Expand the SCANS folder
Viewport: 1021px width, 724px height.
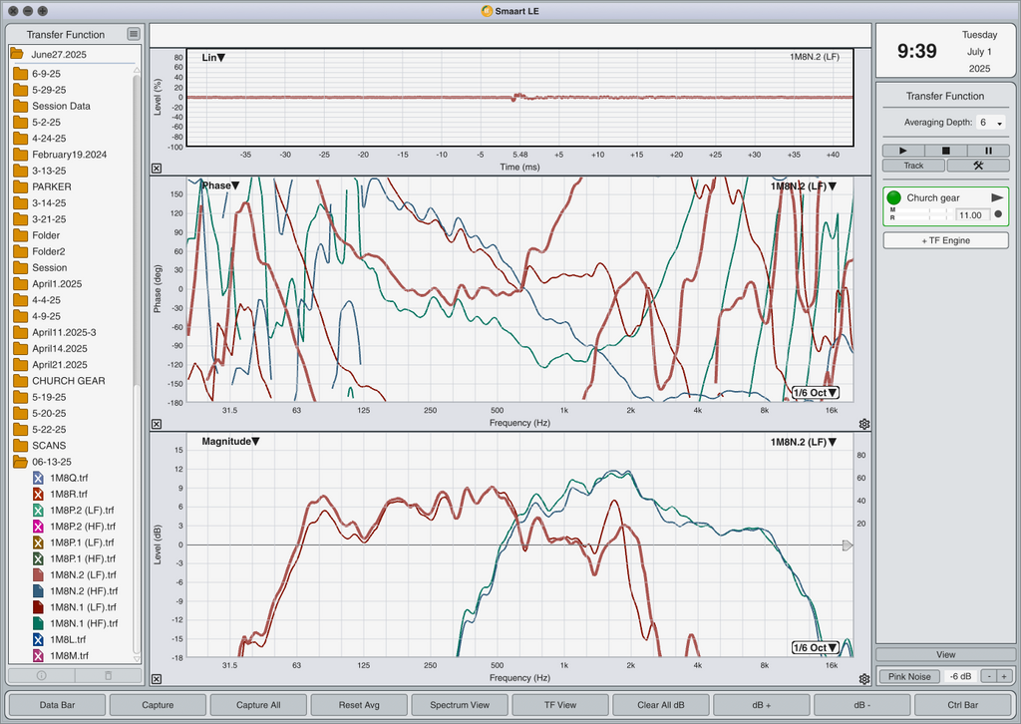pos(21,446)
